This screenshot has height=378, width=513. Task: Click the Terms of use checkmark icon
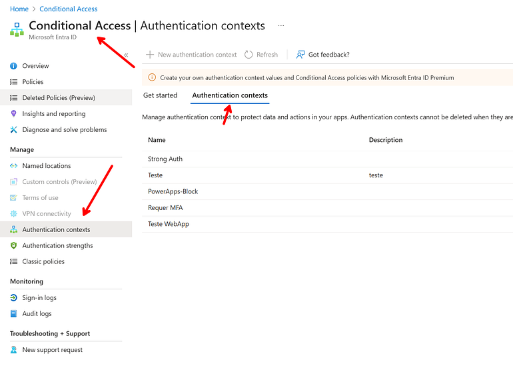[13, 198]
